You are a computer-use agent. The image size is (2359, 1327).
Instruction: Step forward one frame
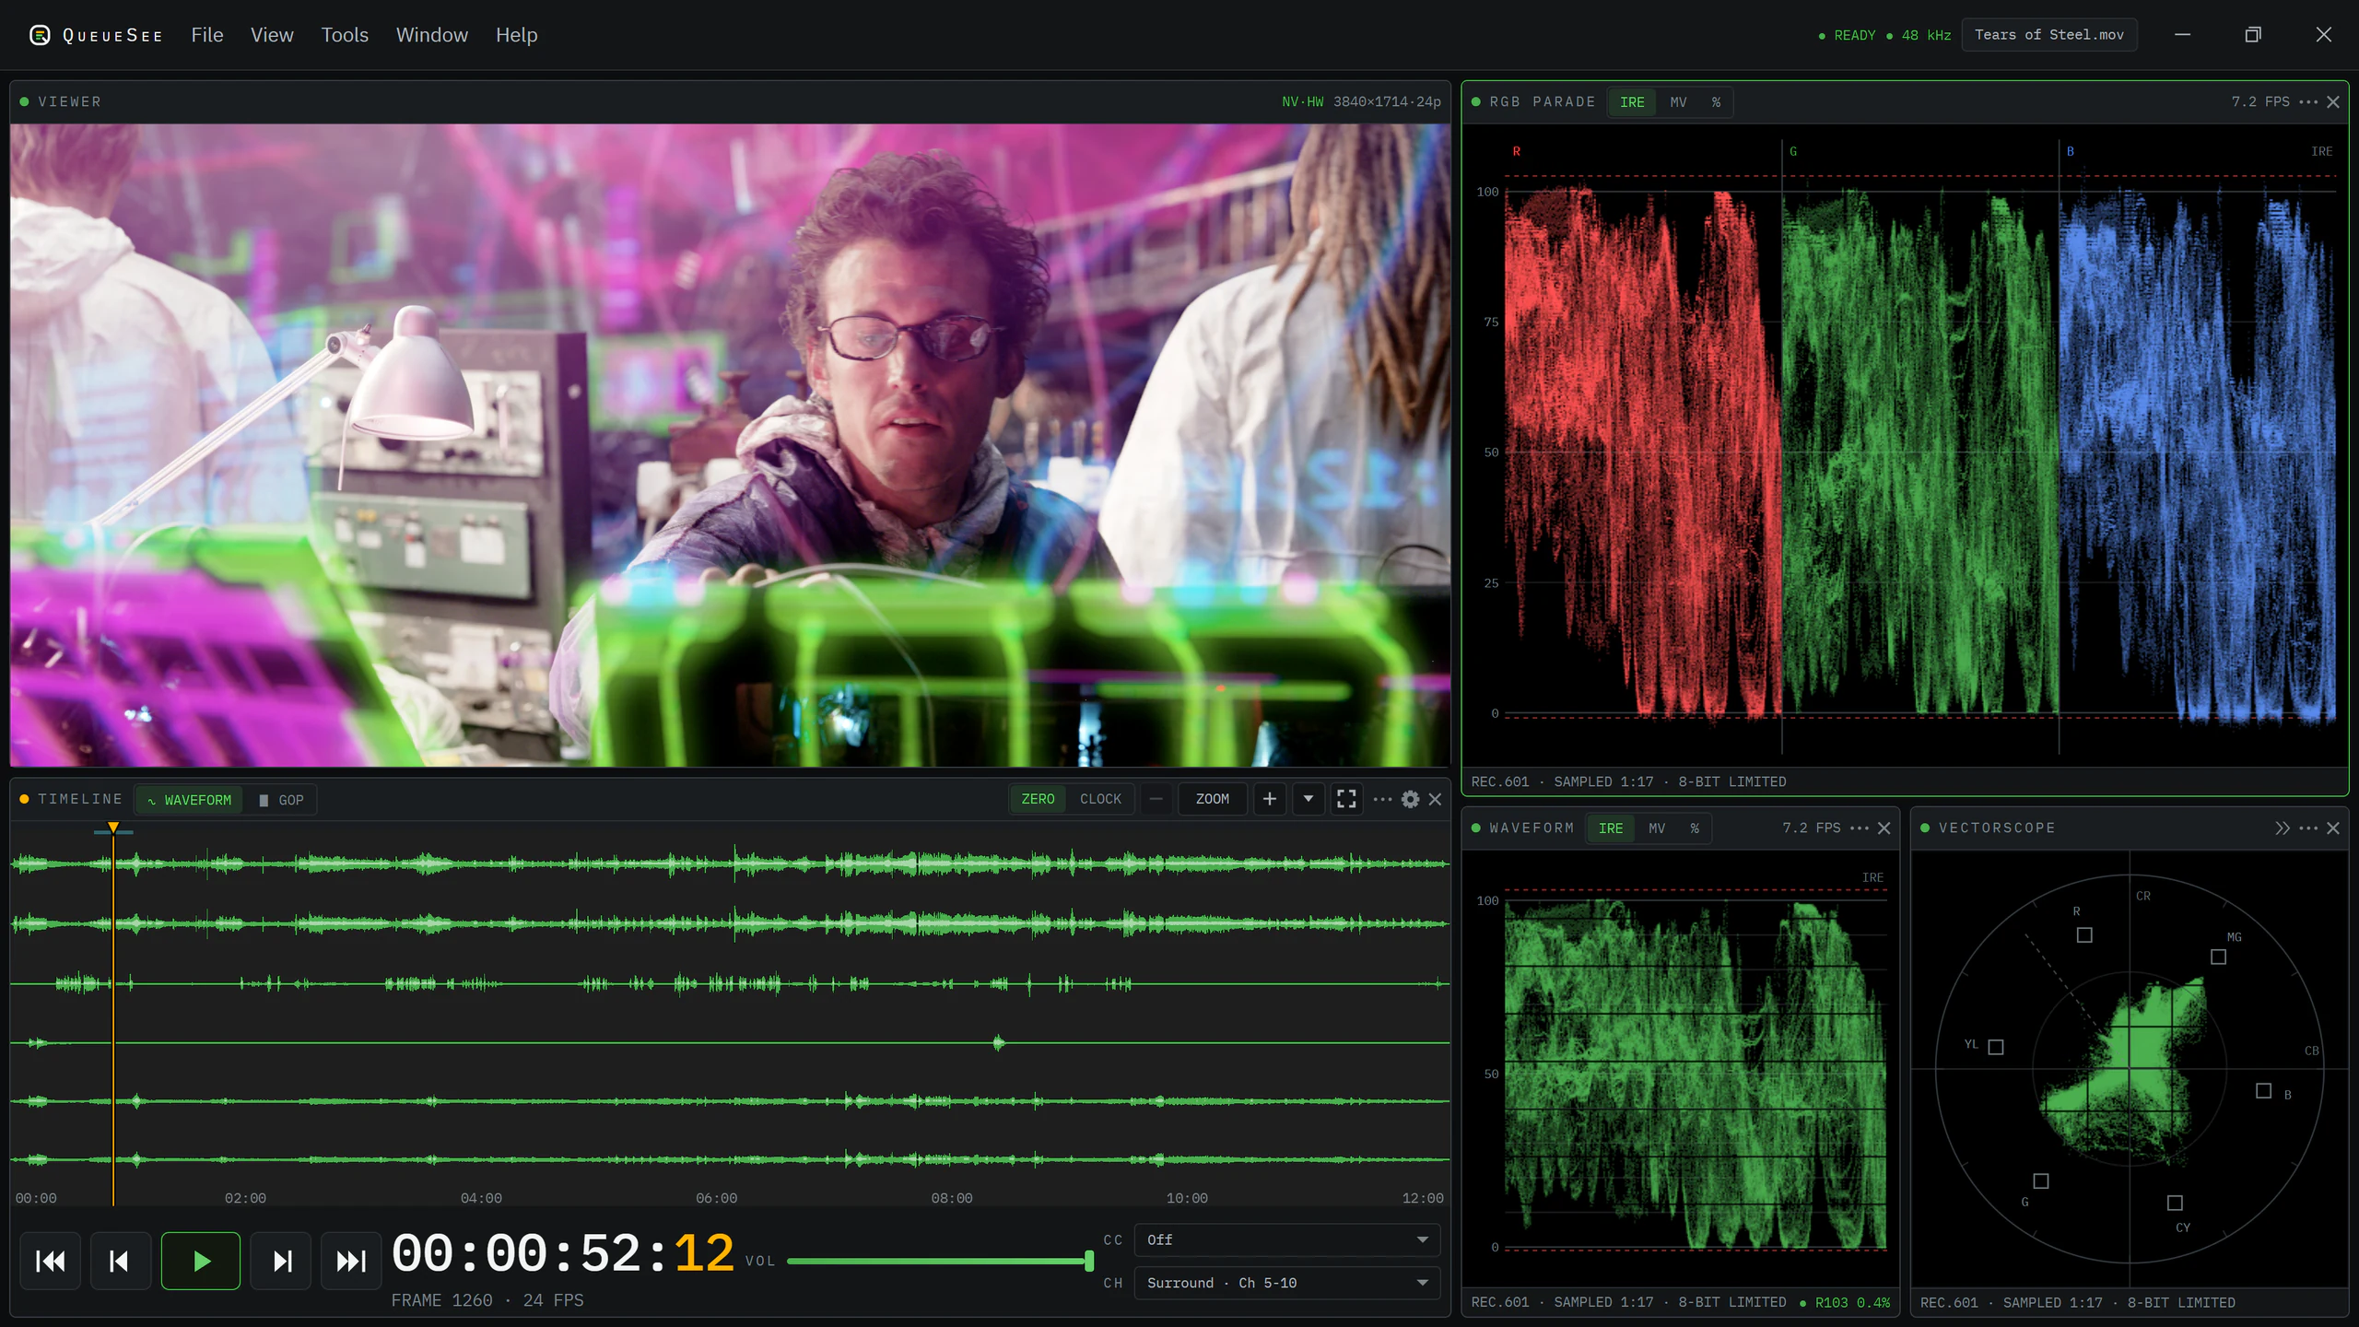[x=282, y=1261]
